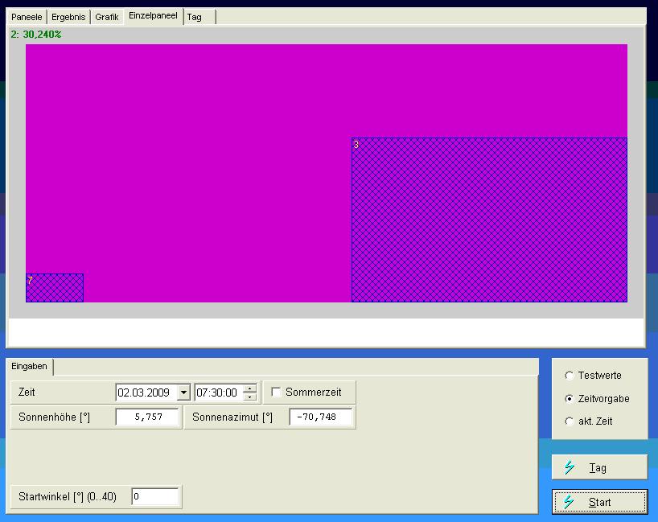
Task: Click the time field showing 07:30:00
Action: (217, 393)
